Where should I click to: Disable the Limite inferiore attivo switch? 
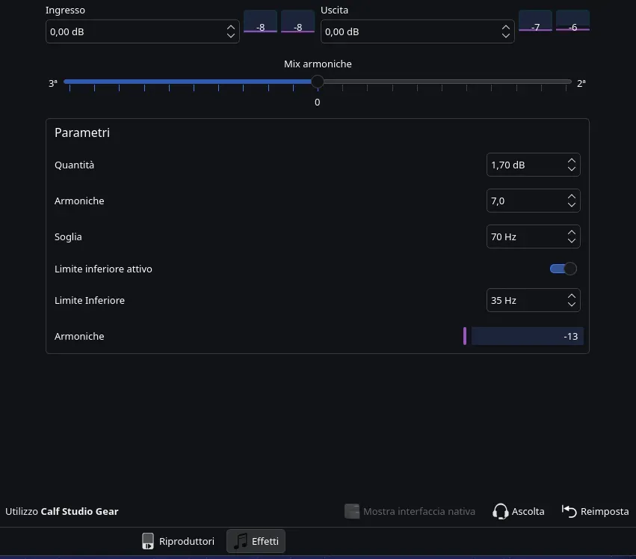point(563,269)
